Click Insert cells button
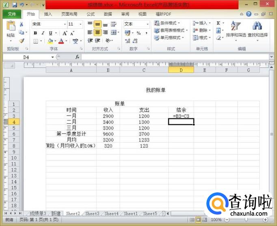The height and width of the screenshot is (226, 277). pos(202,23)
